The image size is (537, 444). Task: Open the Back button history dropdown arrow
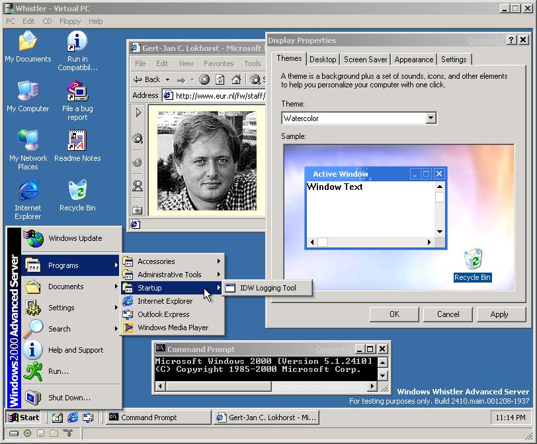[168, 80]
